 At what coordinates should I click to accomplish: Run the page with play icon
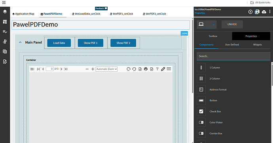(250, 11)
